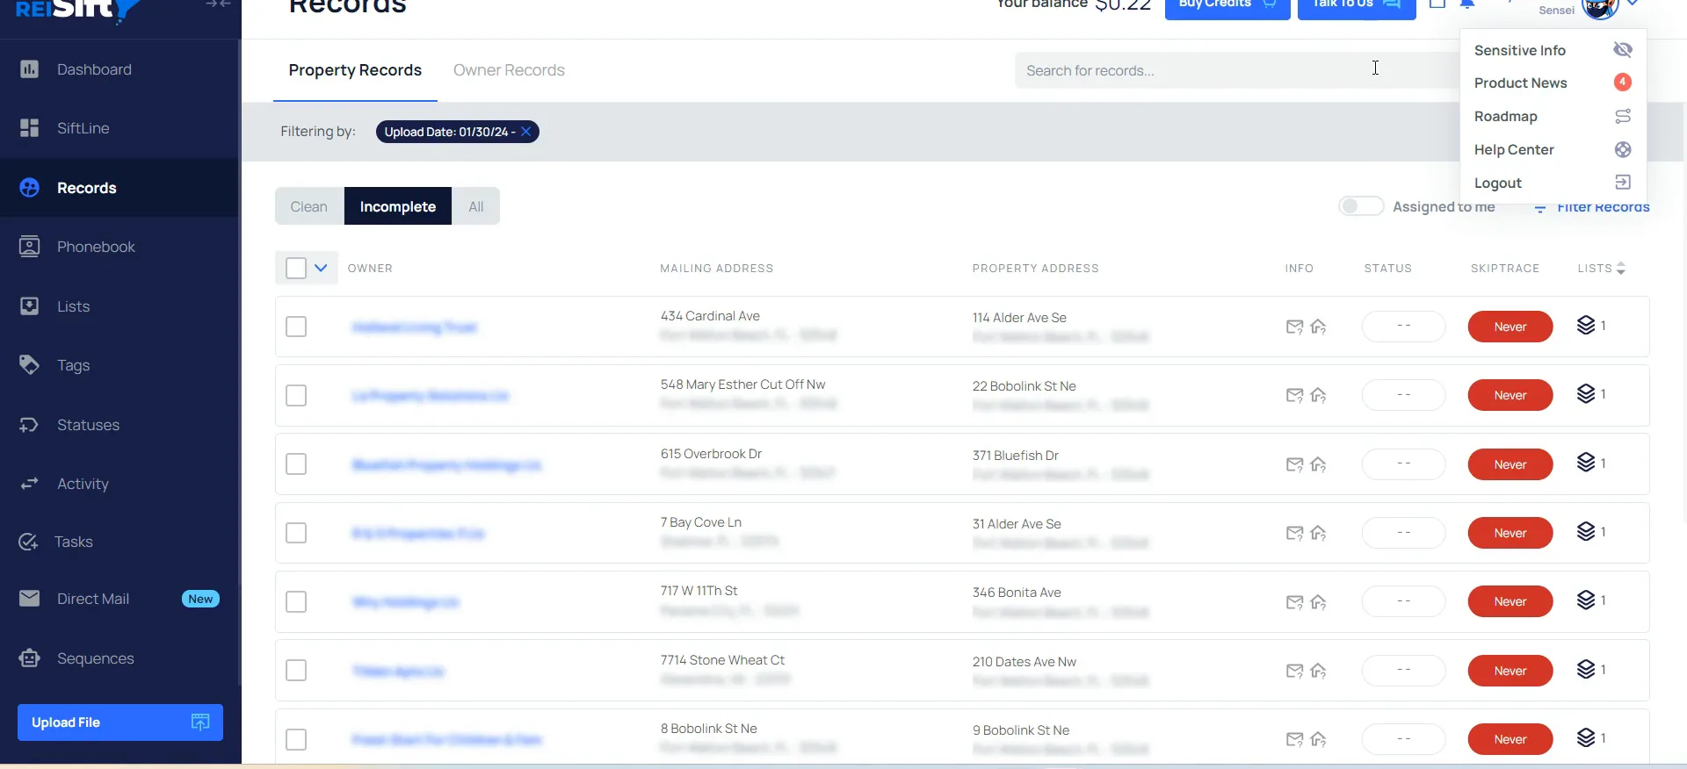Collapse the sidebar with arrows icon
This screenshot has height=769, width=1687.
click(218, 4)
